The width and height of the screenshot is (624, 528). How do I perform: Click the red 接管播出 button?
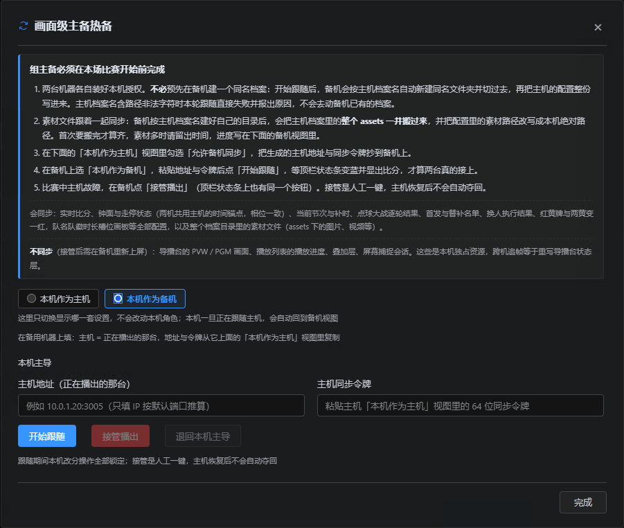(x=121, y=436)
